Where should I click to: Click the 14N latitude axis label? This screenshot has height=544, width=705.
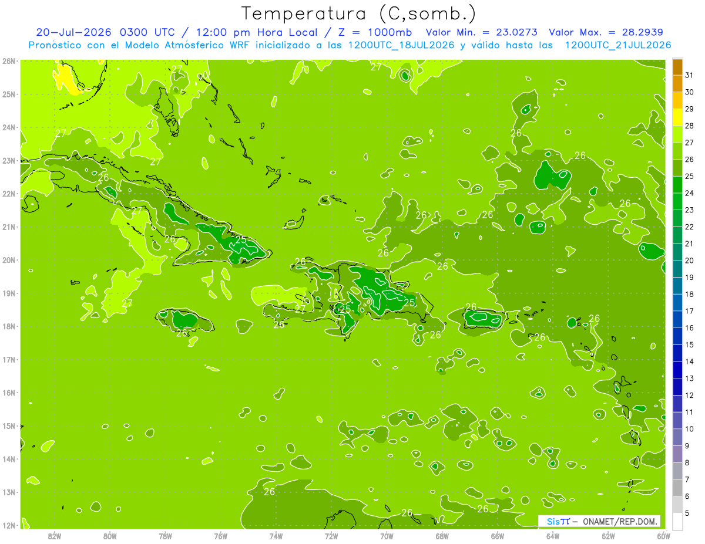[8, 459]
